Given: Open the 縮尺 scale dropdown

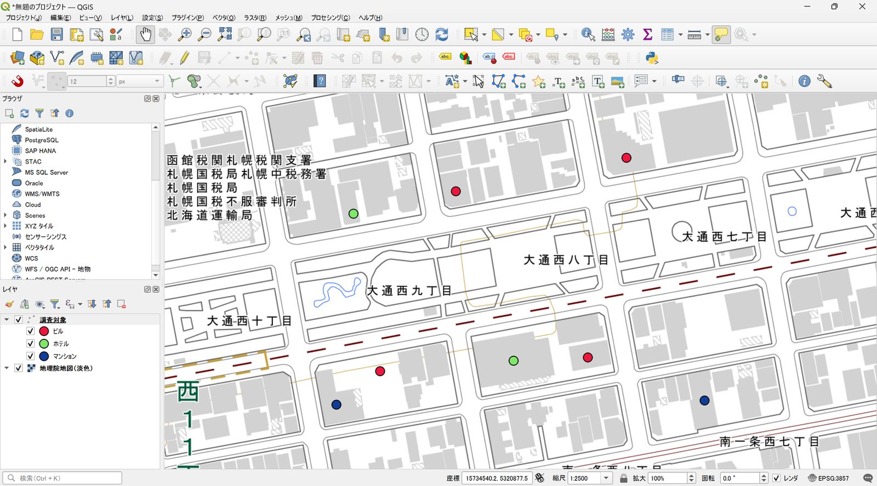Looking at the screenshot, I should tap(606, 478).
